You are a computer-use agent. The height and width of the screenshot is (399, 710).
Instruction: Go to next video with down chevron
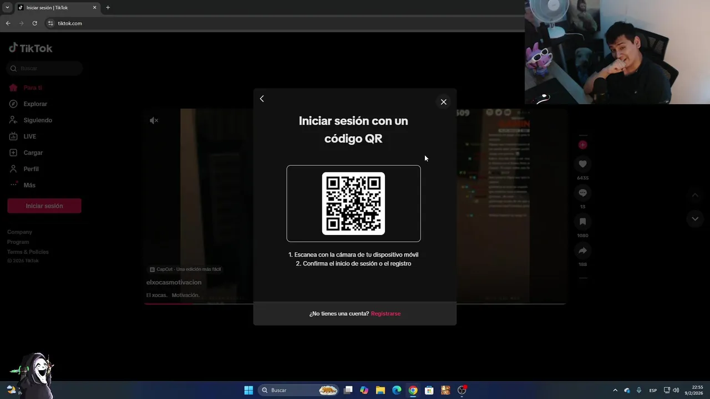click(x=695, y=219)
